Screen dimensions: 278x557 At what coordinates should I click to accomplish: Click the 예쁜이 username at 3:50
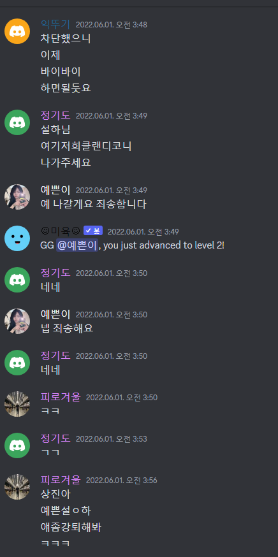click(55, 314)
